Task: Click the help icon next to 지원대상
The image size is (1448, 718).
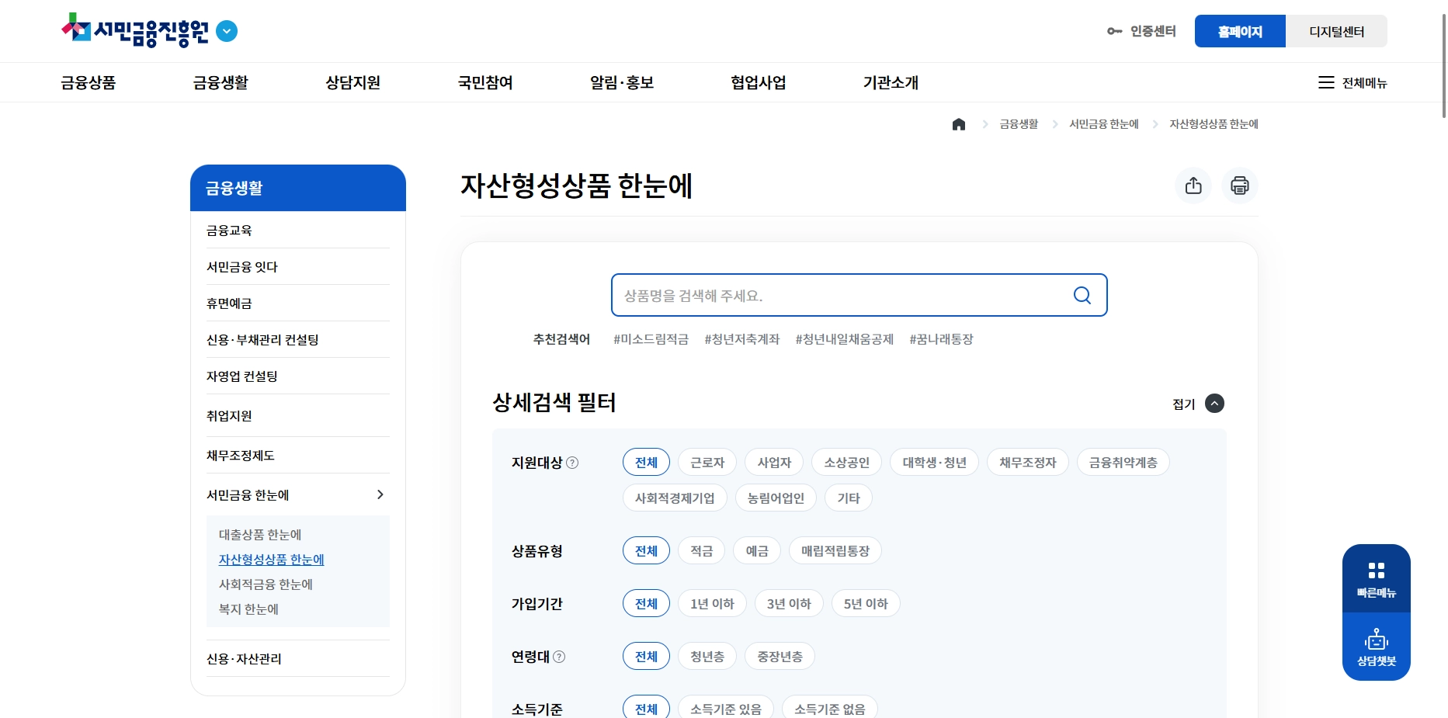Action: tap(572, 463)
